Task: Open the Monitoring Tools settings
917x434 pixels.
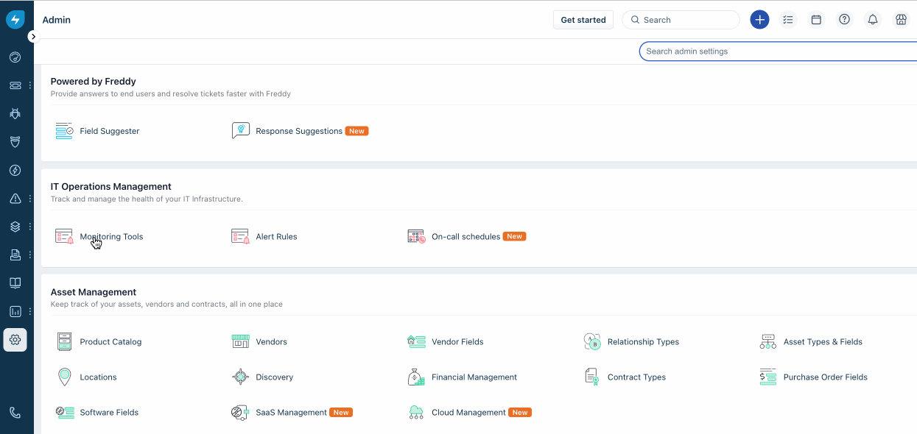Action: pos(111,236)
